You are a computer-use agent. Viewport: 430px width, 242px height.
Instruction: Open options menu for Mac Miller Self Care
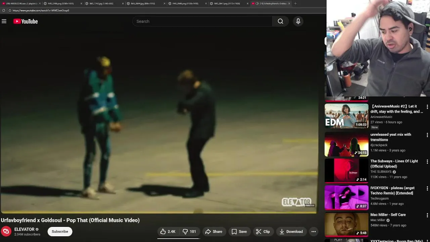(427, 215)
